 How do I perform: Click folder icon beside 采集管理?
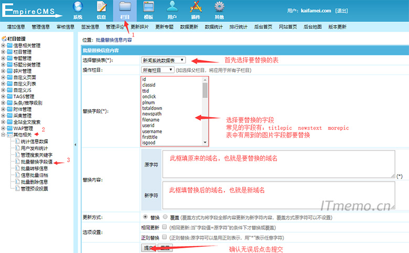pos(9,115)
